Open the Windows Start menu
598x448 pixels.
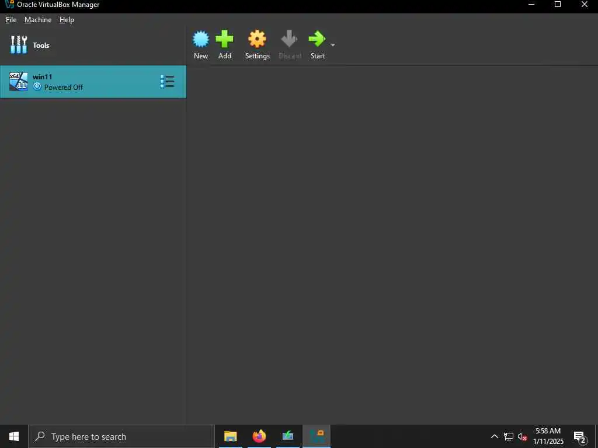click(x=14, y=436)
